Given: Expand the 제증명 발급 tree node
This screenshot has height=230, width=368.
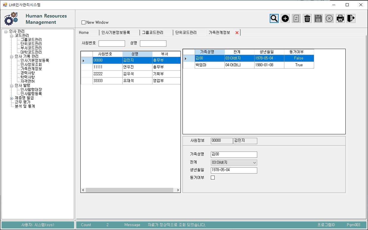Looking at the screenshot, I should 12,98.
